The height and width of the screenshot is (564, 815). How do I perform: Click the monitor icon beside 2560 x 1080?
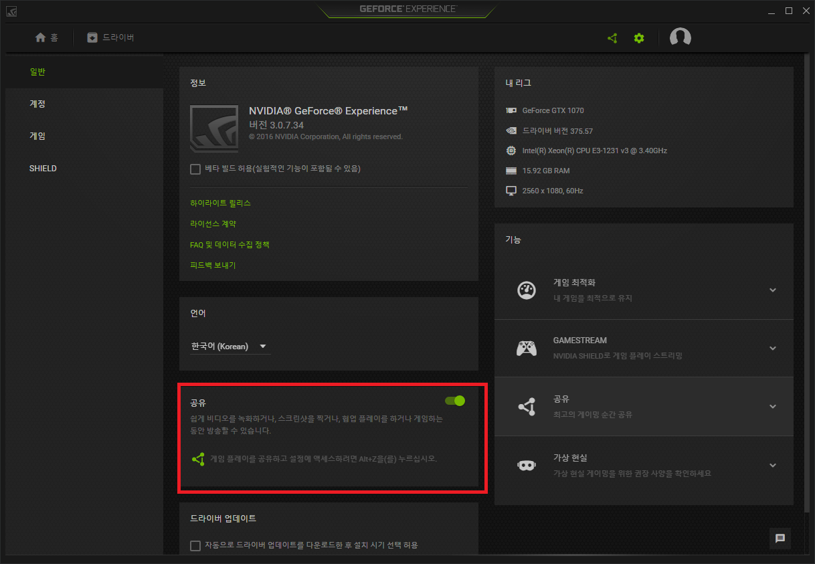click(511, 191)
